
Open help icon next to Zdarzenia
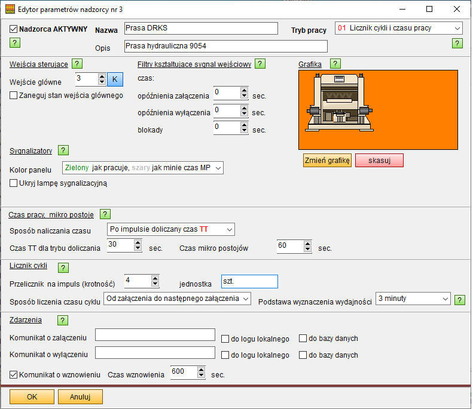pyautogui.click(x=63, y=320)
